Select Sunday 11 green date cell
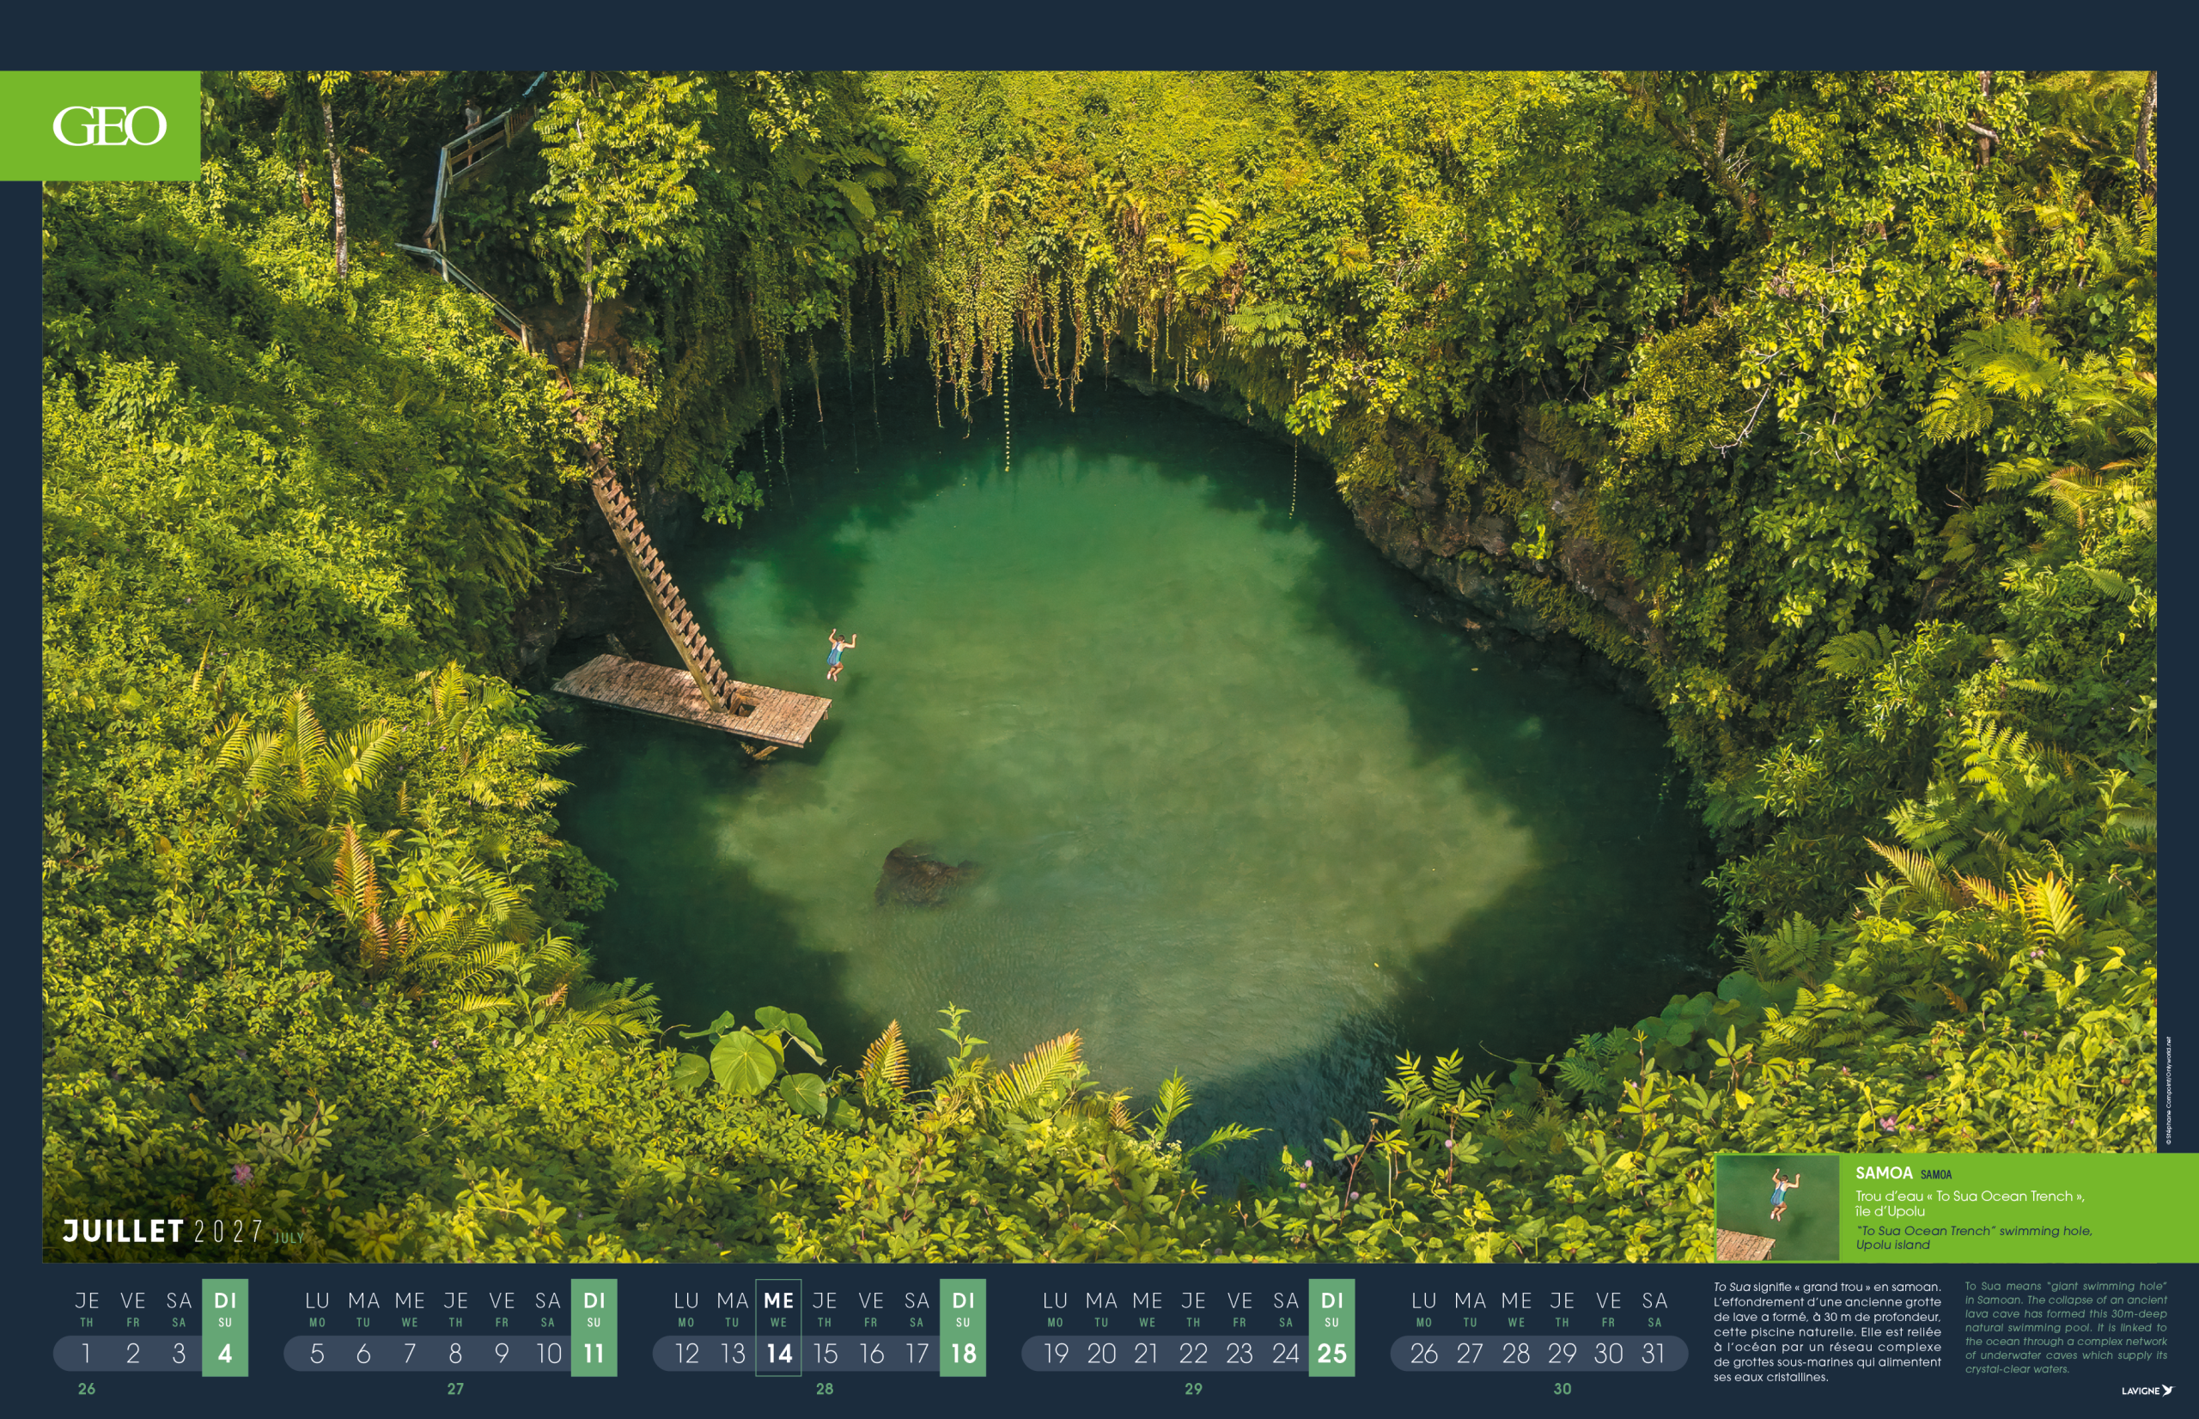 594,1353
